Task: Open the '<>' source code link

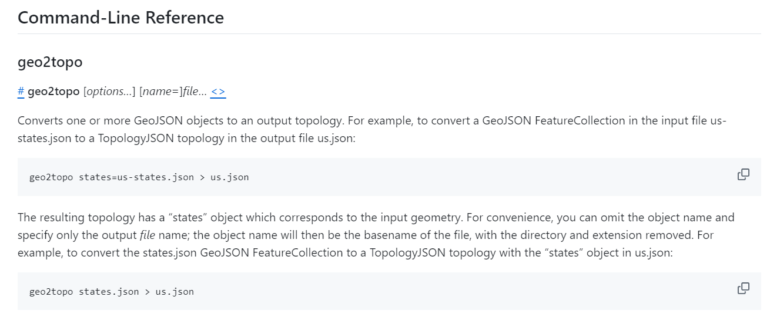Action: 218,92
